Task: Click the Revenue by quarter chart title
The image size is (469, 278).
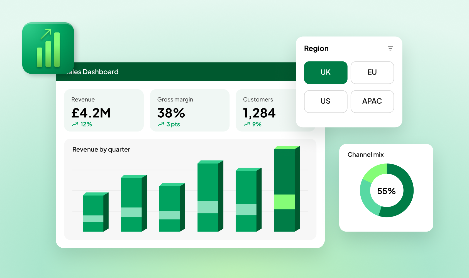Action: 101,150
